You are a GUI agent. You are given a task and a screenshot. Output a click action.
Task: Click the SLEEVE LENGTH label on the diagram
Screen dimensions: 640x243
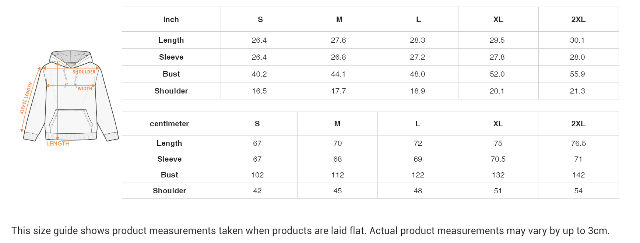[x=26, y=98]
